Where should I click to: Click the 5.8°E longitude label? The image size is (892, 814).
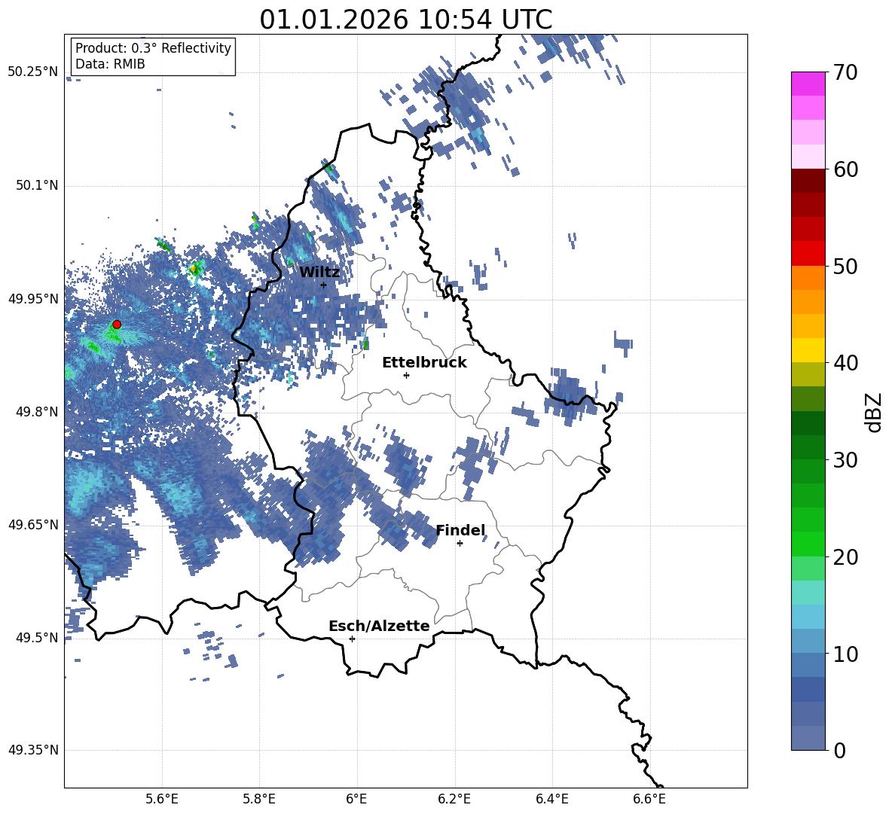[x=259, y=800]
